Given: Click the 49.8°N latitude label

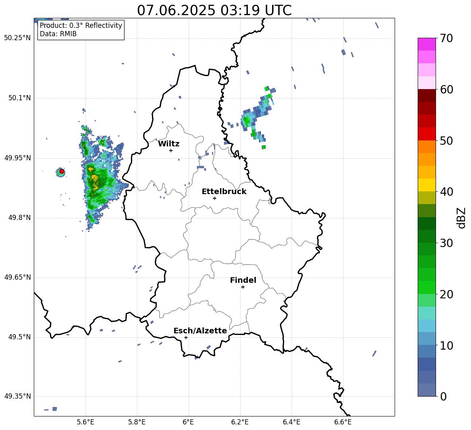Looking at the screenshot, I should coord(20,218).
